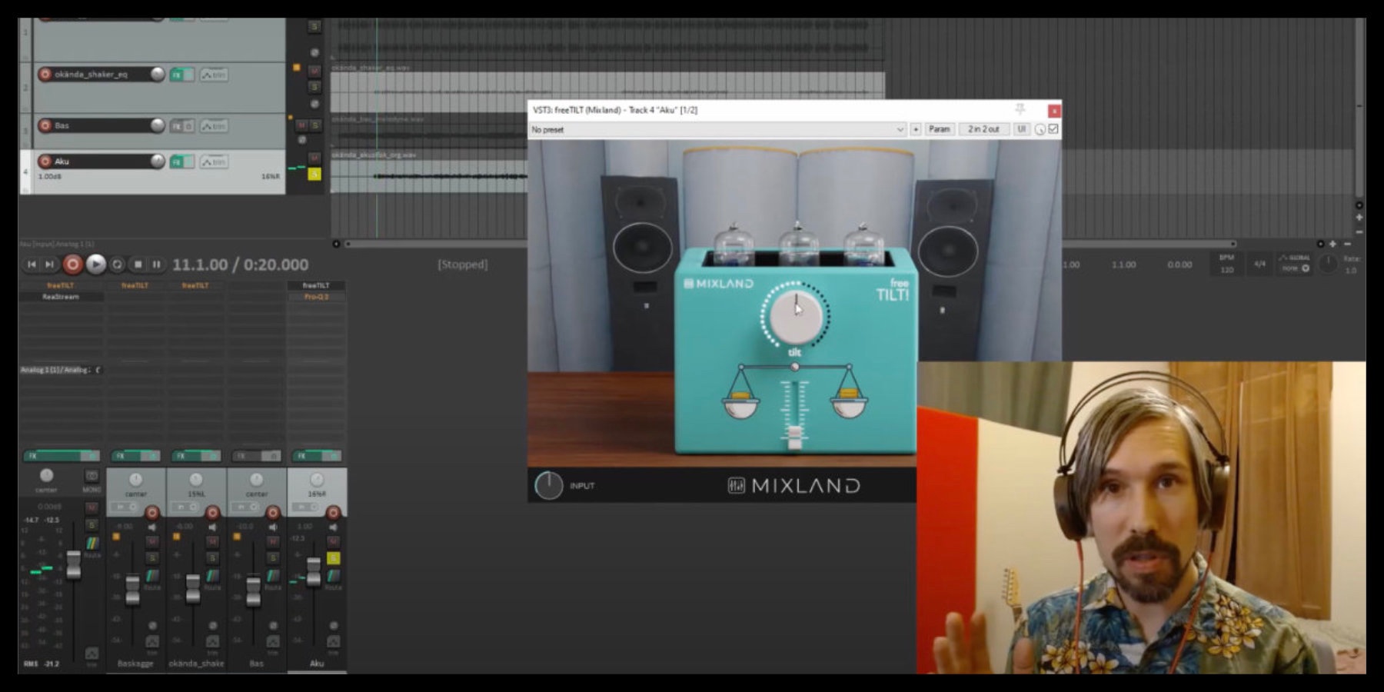The image size is (1384, 692).
Task: Go to project start in transport
Action: tap(32, 264)
